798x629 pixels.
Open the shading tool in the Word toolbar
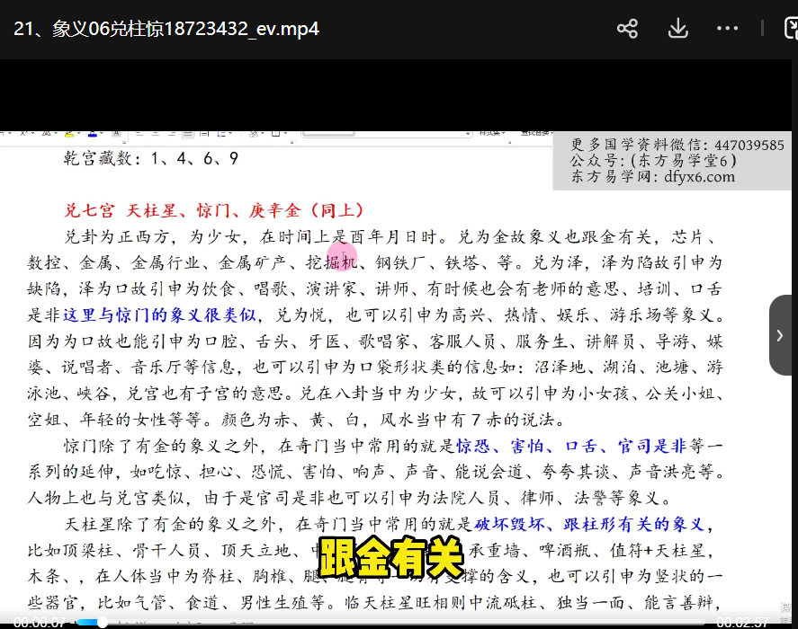click(x=255, y=133)
